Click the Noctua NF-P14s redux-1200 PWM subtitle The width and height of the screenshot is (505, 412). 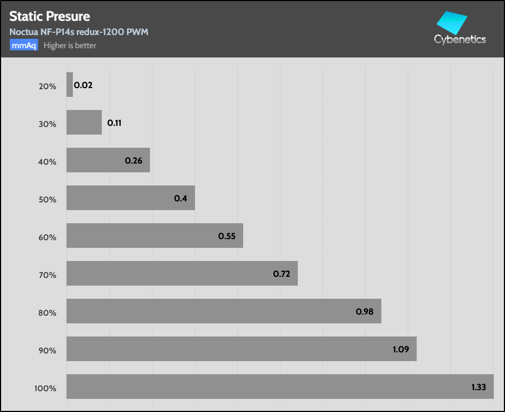point(79,32)
